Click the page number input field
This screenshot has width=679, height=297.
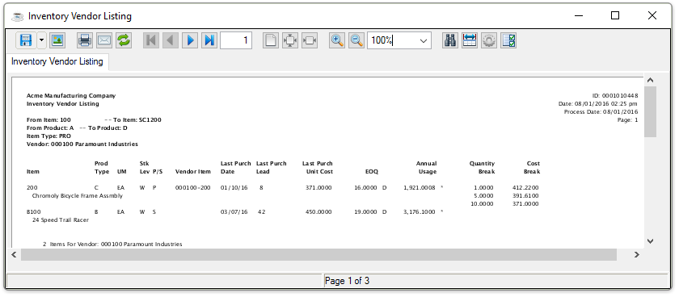tap(236, 40)
